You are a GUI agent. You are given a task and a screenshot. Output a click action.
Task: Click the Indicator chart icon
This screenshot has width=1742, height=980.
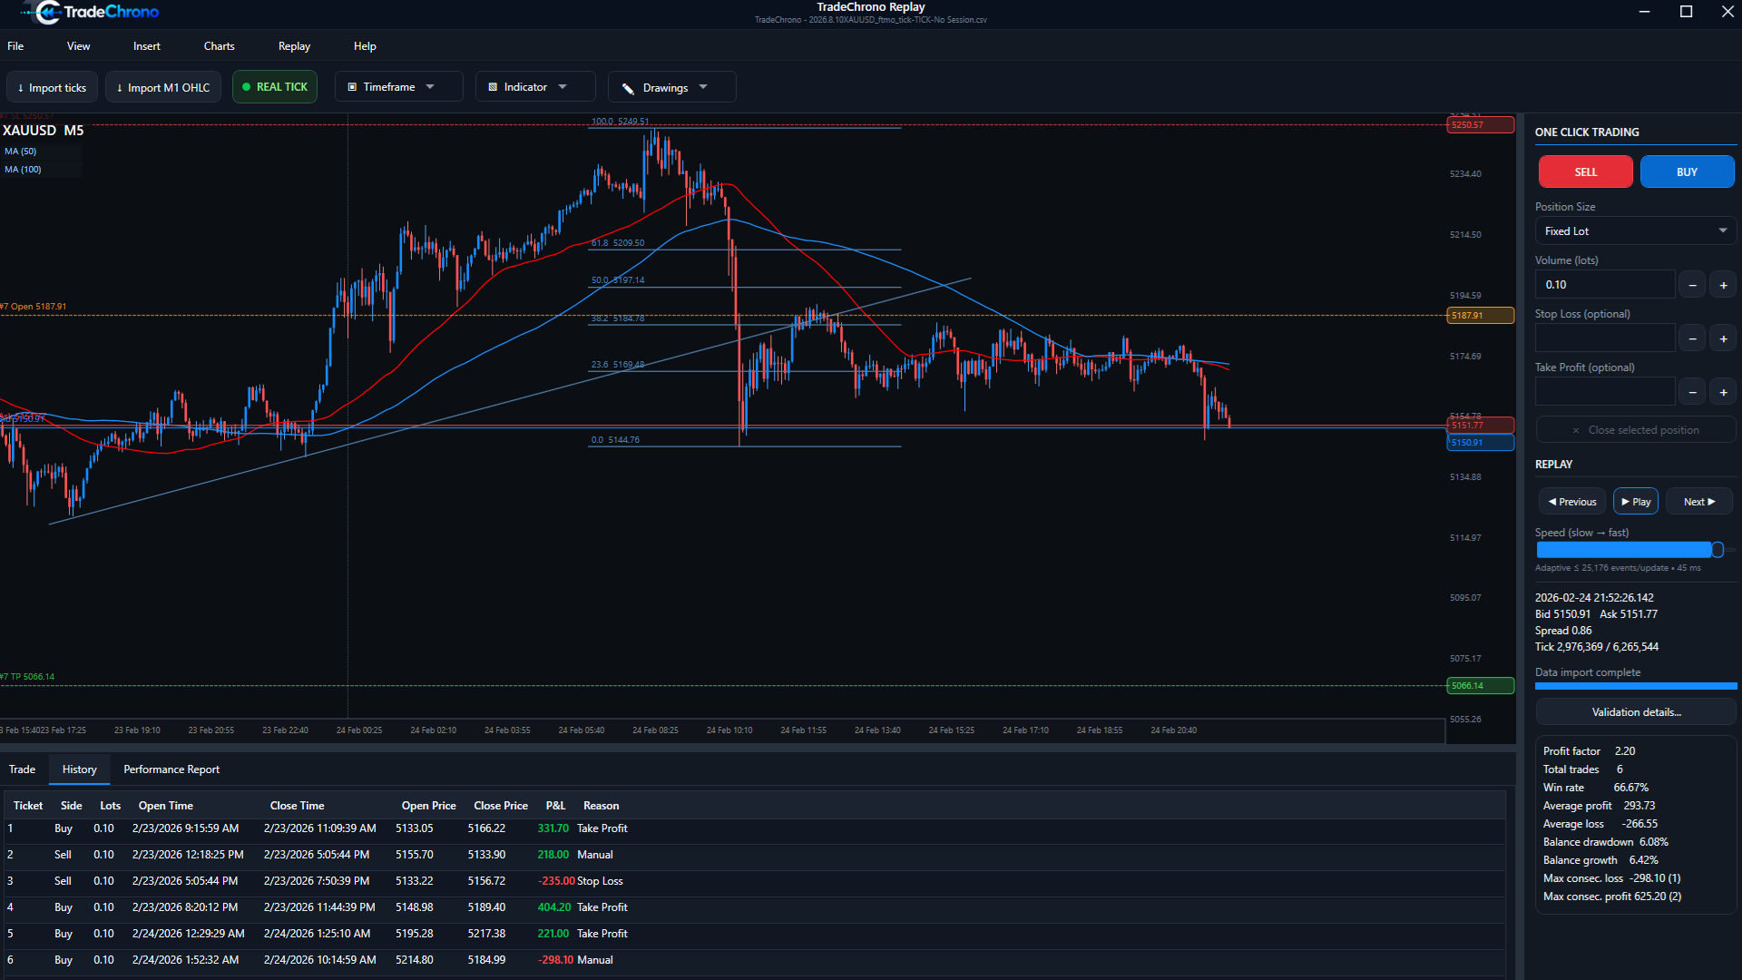(x=493, y=87)
